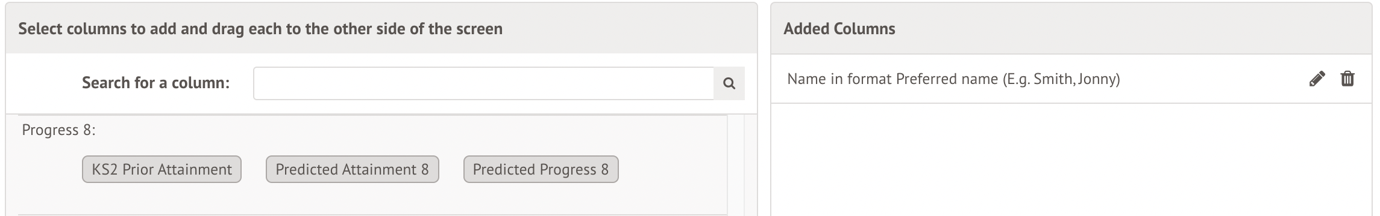Viewport: 1380px width, 216px height.
Task: Select the KS2 Prior Attainment column chip
Action: click(x=162, y=169)
